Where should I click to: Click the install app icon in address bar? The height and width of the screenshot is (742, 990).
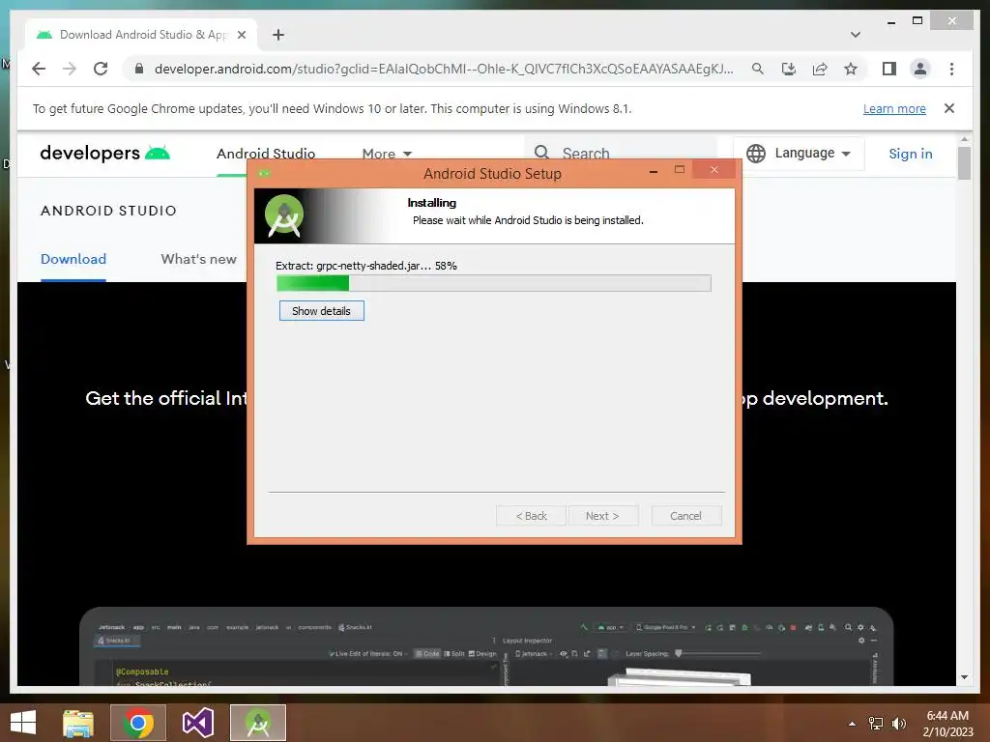pyautogui.click(x=789, y=69)
